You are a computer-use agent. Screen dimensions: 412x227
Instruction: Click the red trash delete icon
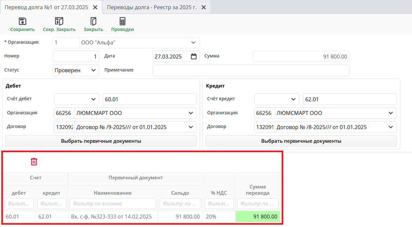coord(34,162)
